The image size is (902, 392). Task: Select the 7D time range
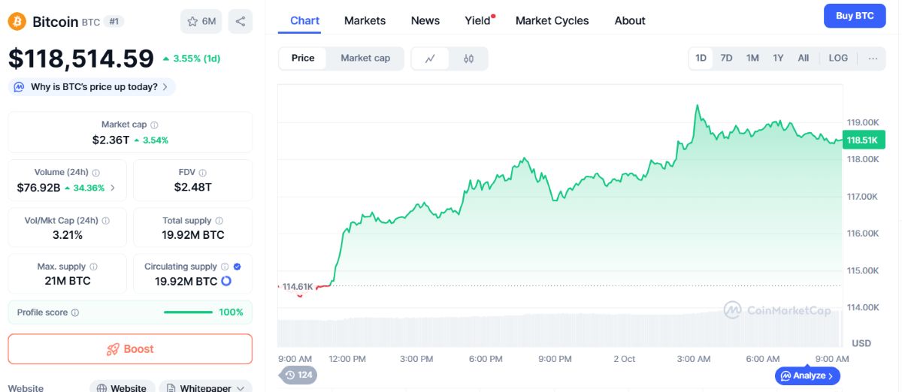(726, 58)
